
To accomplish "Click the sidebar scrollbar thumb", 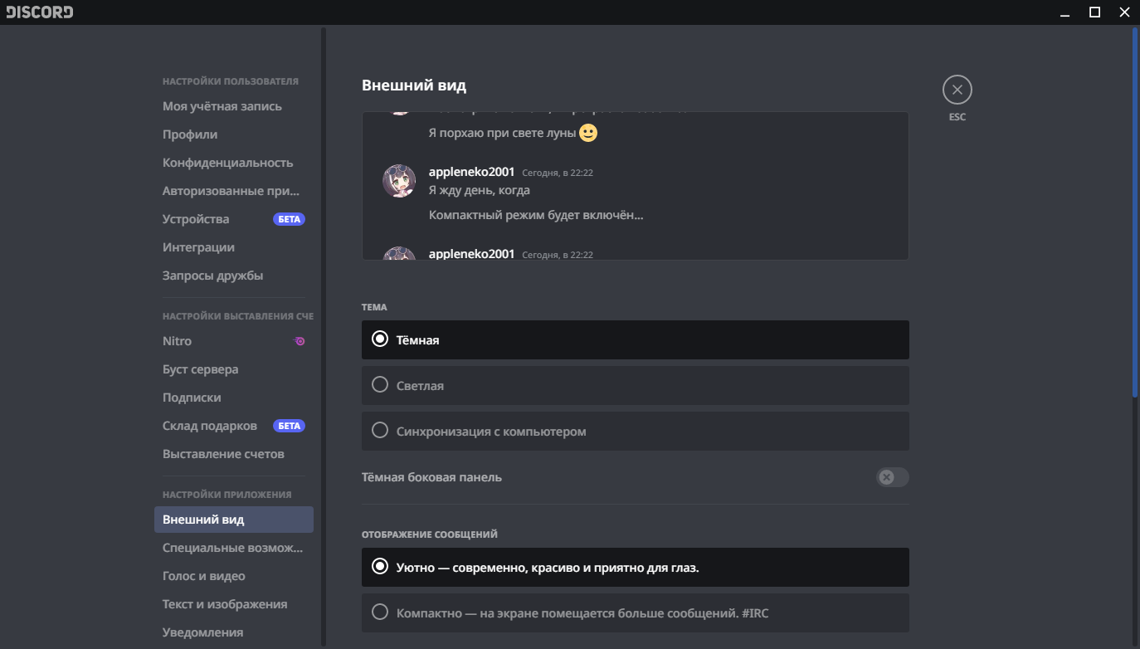I will (x=324, y=336).
